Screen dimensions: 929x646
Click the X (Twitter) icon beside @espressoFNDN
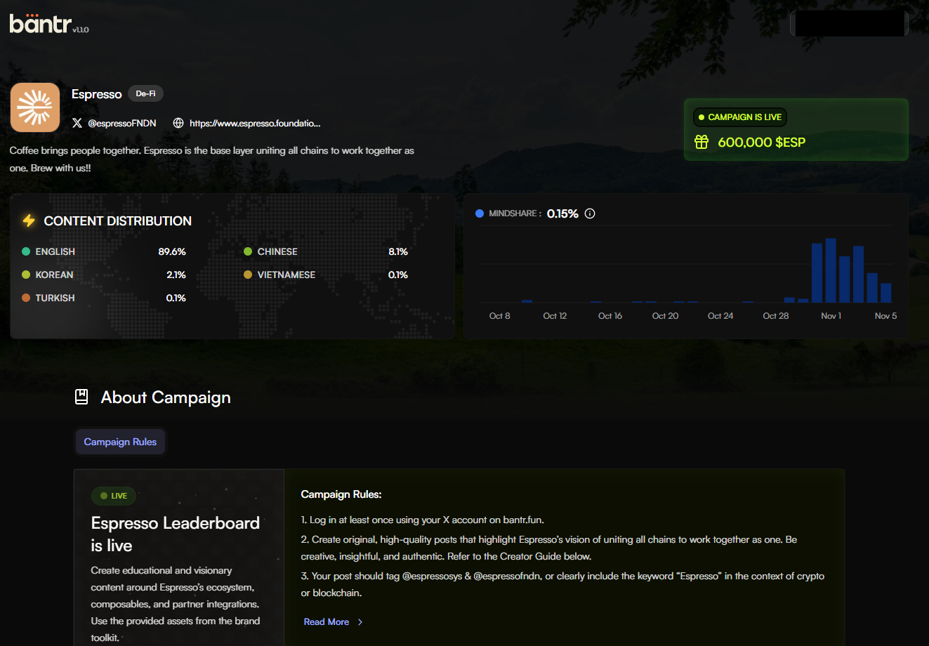[x=77, y=123]
